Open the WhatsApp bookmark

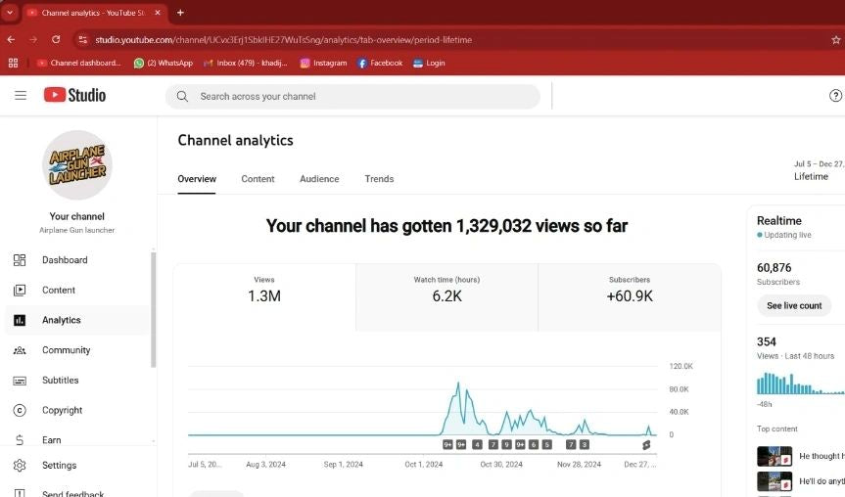(163, 63)
